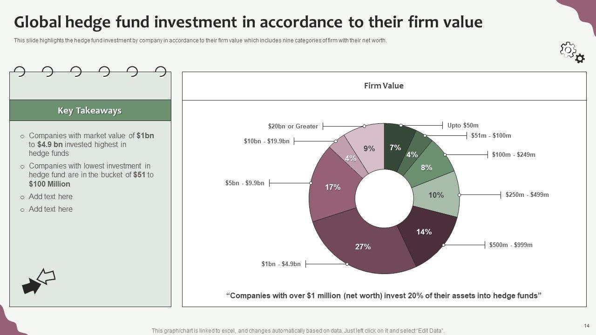Click the black arrow cursor icon

(x=31, y=286)
